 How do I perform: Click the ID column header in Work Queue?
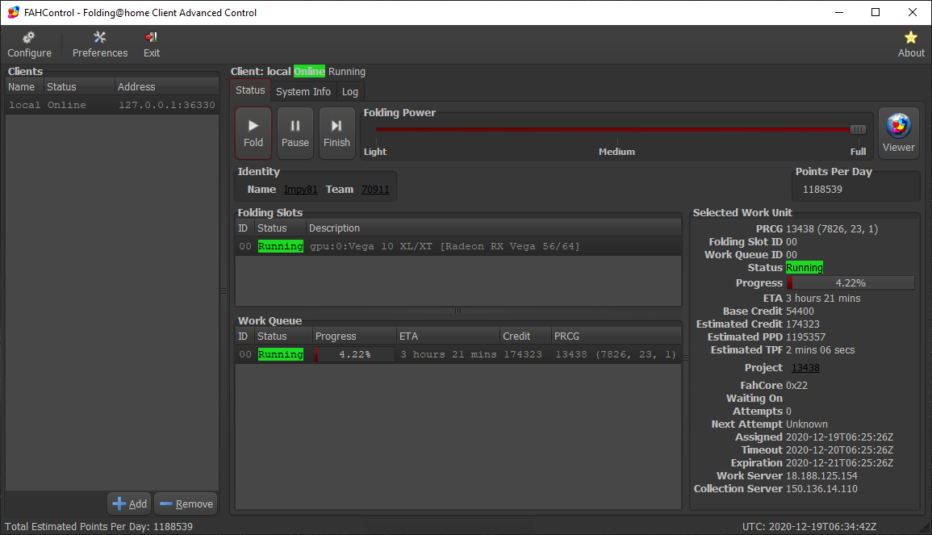(244, 336)
